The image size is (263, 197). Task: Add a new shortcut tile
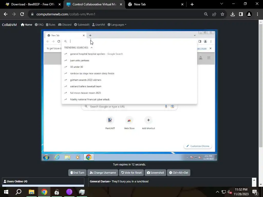click(148, 123)
